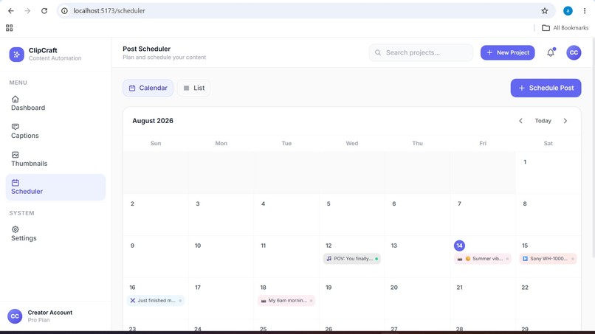Open Thumbnails from the sidebar

[x=55, y=159]
